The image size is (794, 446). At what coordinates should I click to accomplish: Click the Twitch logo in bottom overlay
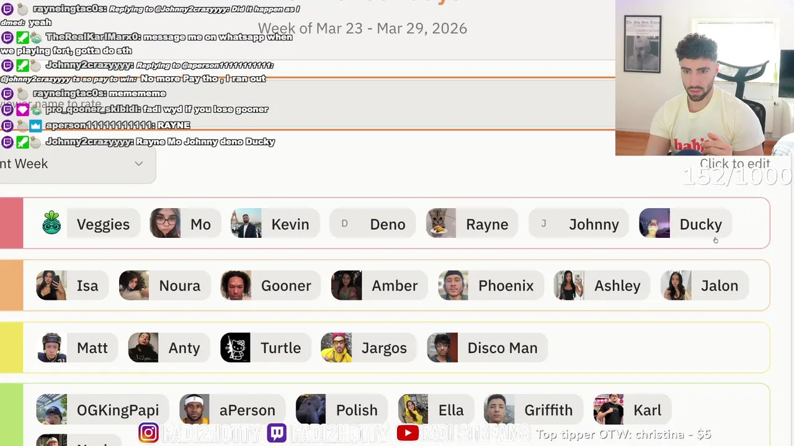pyautogui.click(x=277, y=433)
